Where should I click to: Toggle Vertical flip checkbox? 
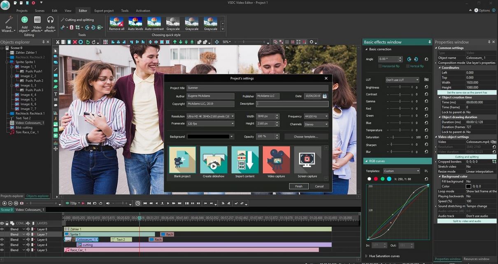[408, 66]
